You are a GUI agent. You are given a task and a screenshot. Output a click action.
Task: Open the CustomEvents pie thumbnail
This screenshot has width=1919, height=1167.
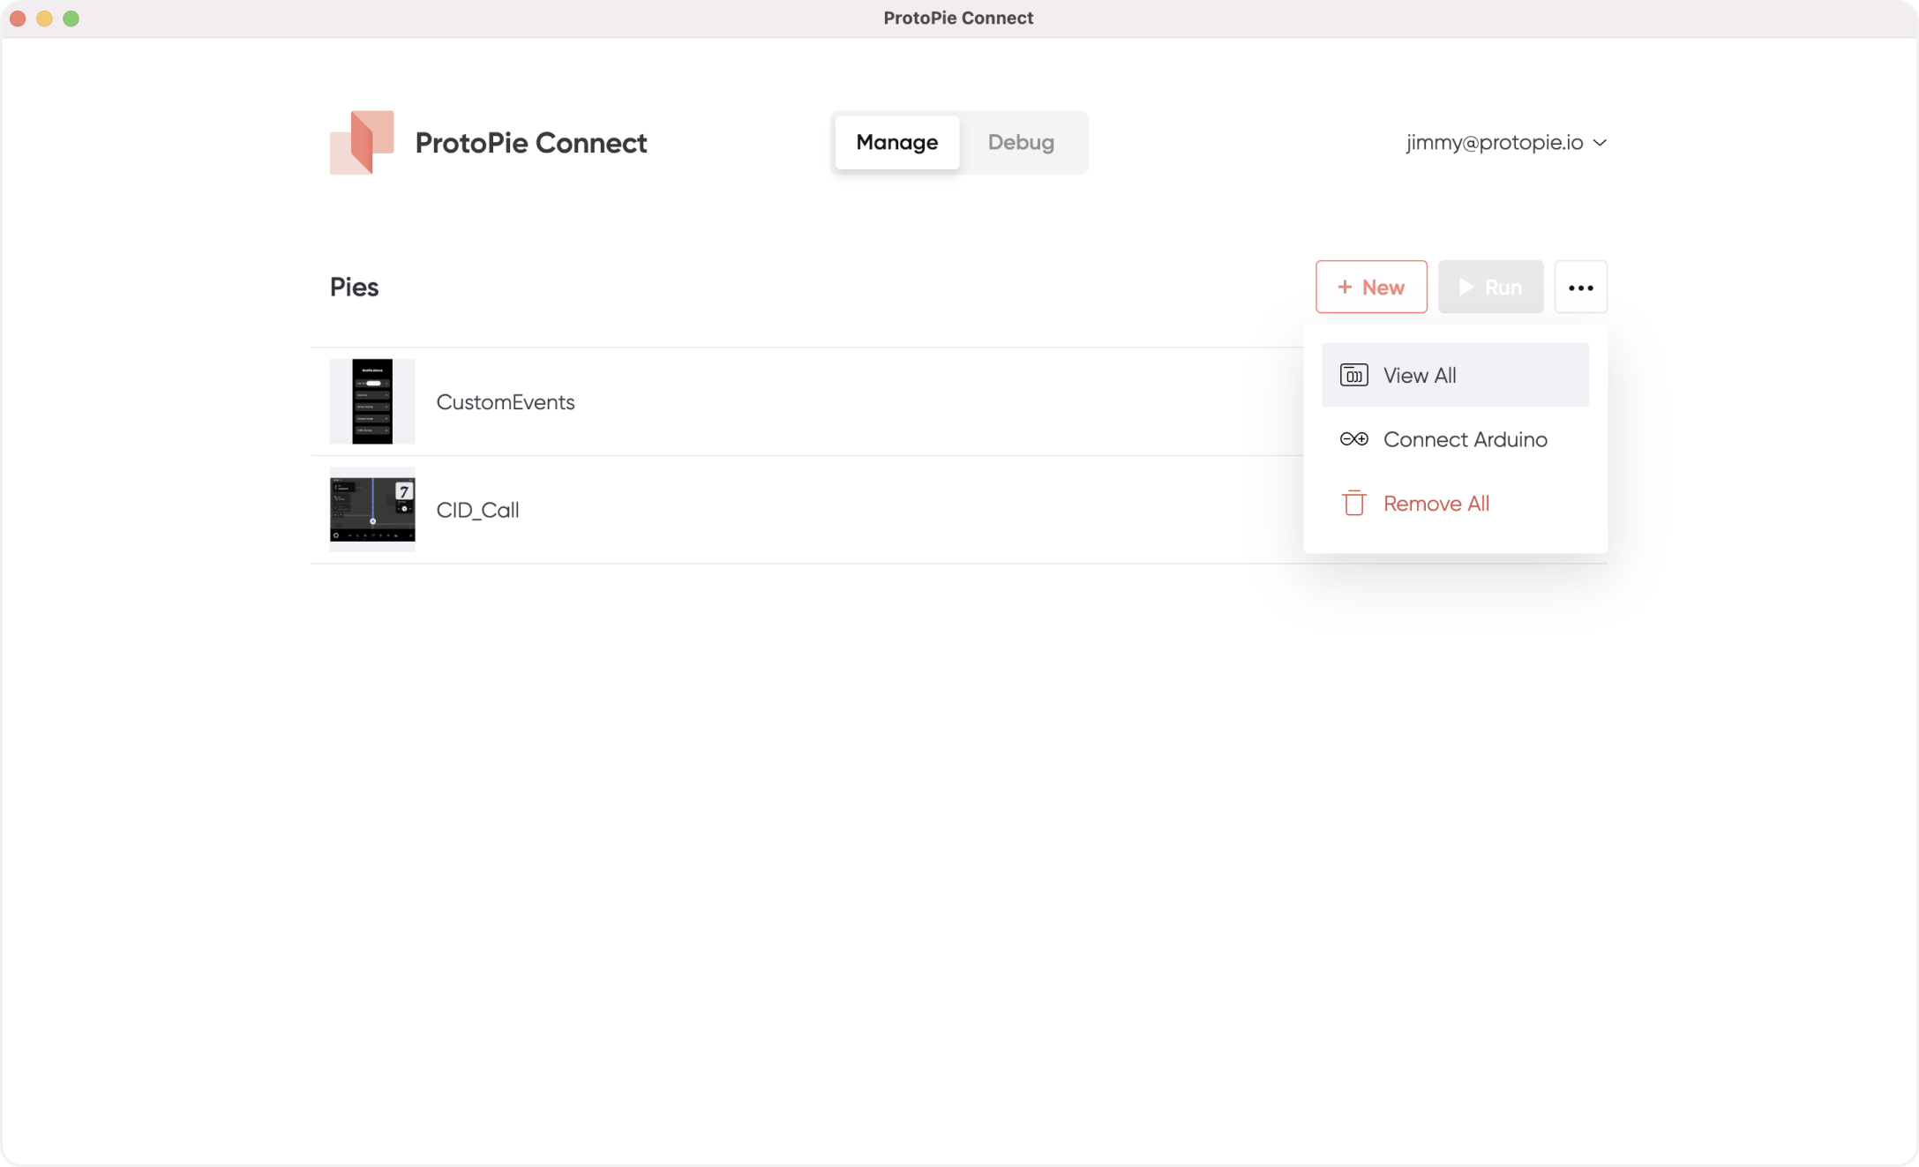click(x=372, y=401)
